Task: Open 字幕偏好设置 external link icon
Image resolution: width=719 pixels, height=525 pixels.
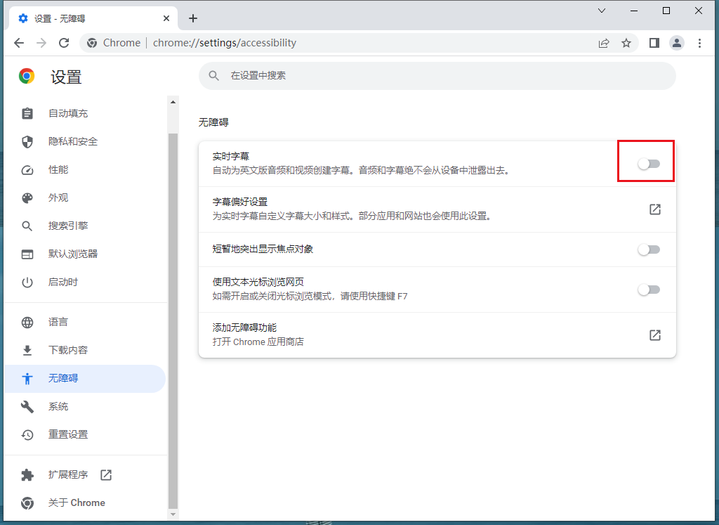Action: 655,209
